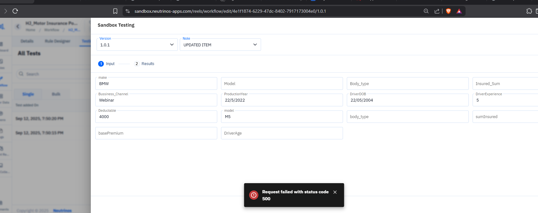Dismiss the status code 500 error toast

pos(335,192)
